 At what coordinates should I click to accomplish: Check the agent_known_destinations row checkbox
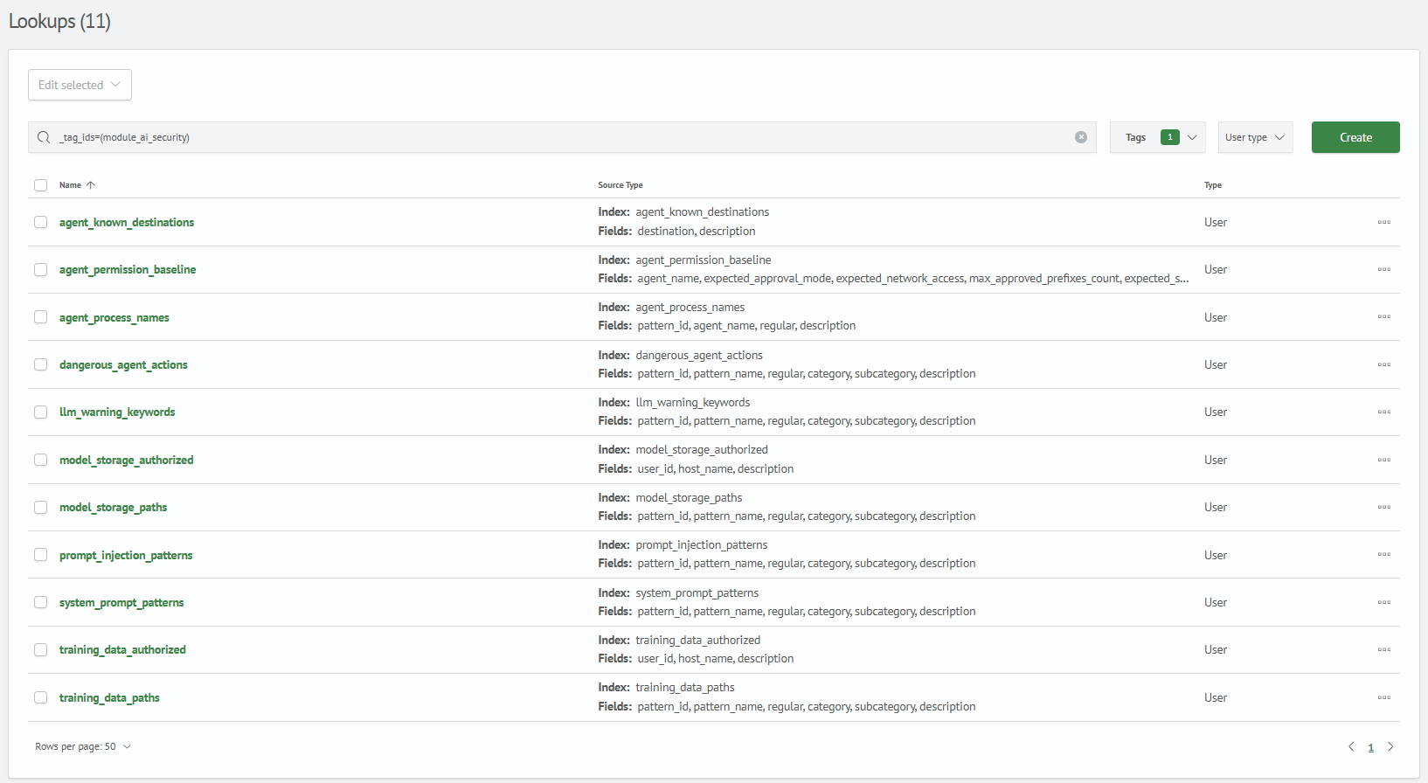pos(40,222)
